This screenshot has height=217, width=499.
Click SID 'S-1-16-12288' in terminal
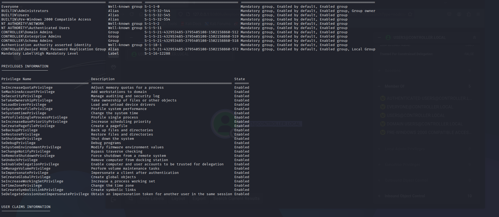157,54
